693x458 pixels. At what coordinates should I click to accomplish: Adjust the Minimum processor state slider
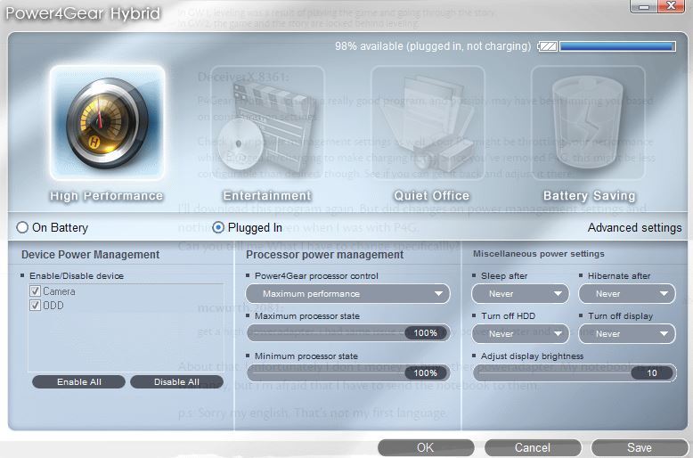click(348, 373)
